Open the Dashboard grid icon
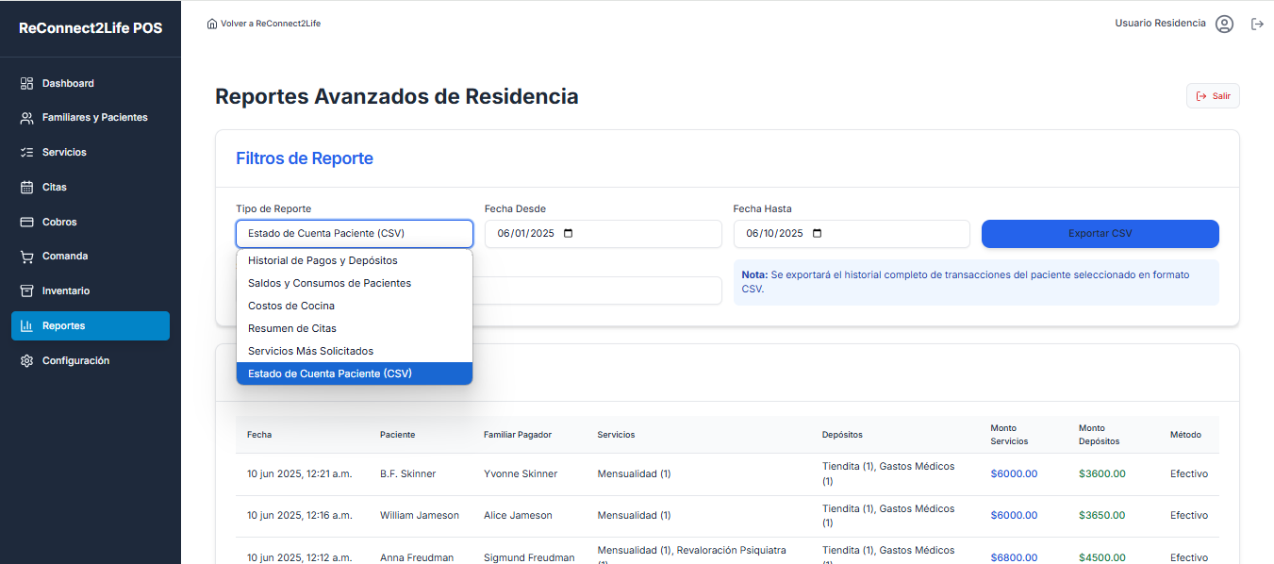The height and width of the screenshot is (564, 1274). [x=26, y=83]
